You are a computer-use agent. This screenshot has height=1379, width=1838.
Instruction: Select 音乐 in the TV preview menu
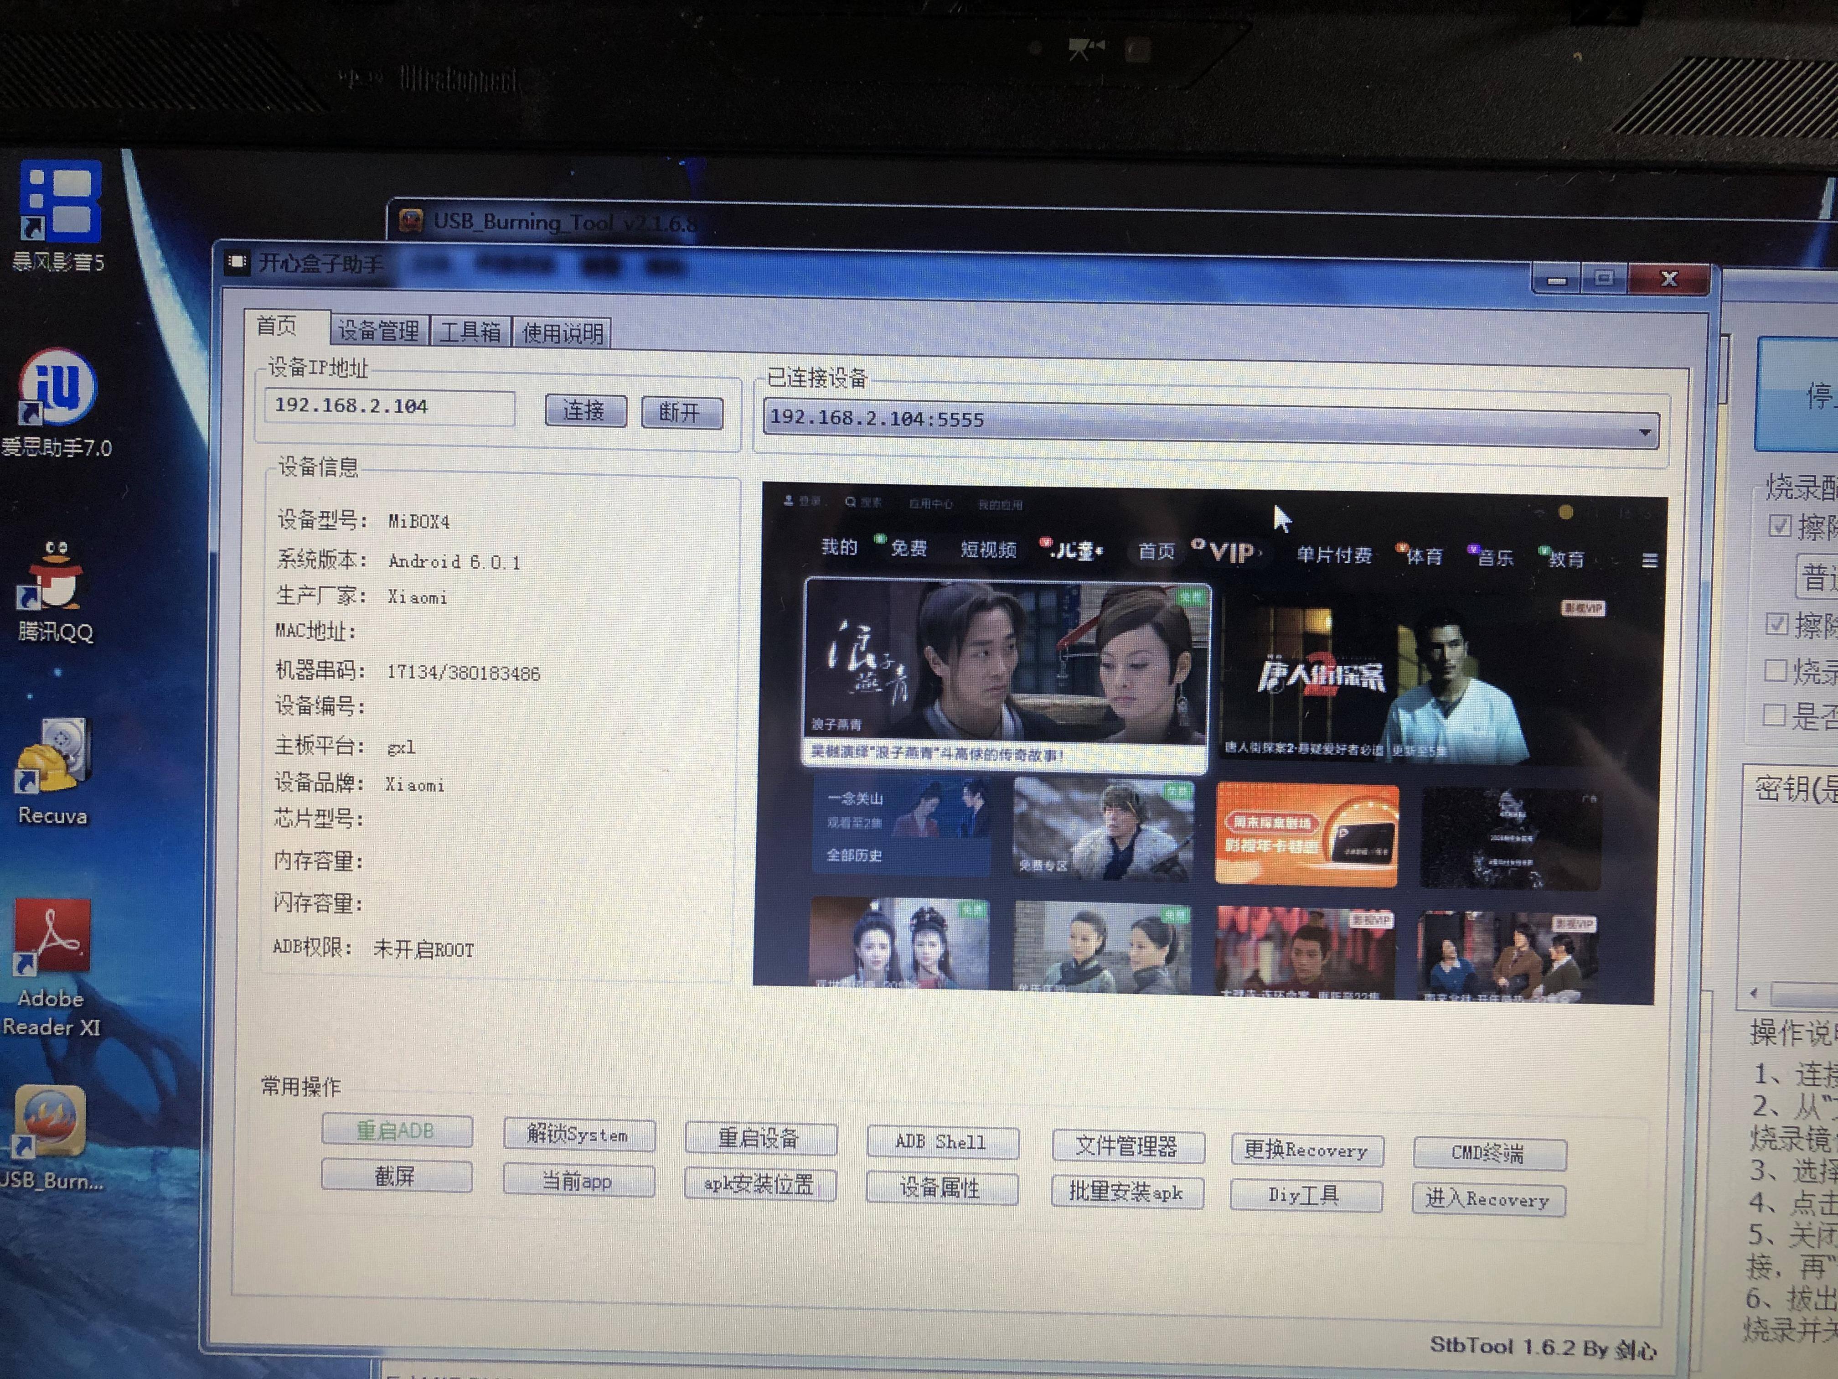(x=1495, y=558)
